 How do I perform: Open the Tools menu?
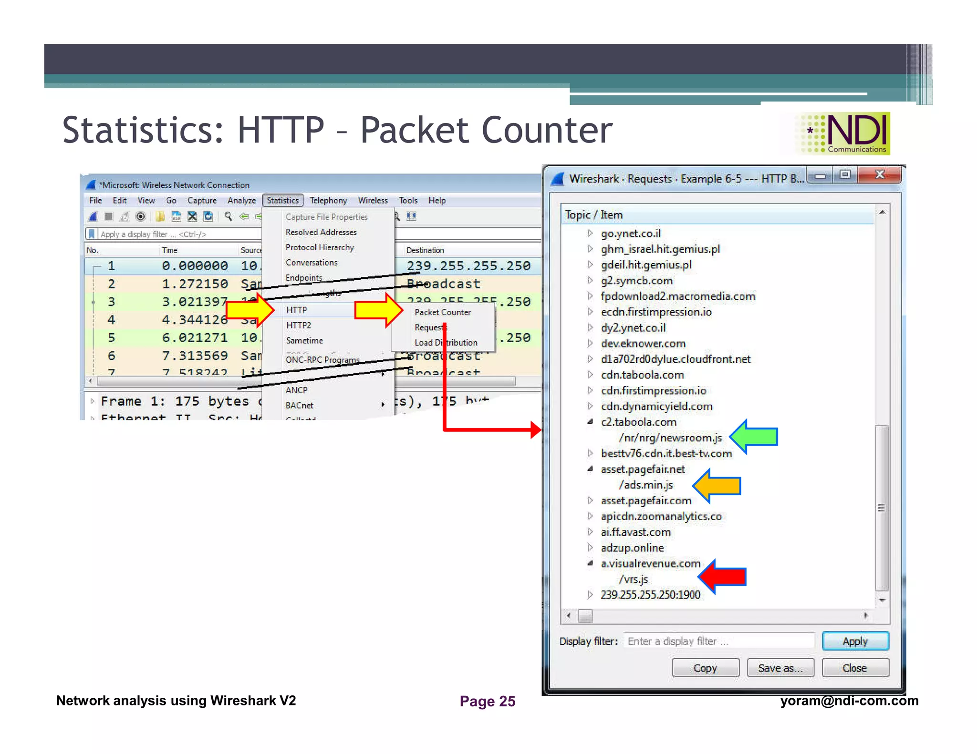408,201
